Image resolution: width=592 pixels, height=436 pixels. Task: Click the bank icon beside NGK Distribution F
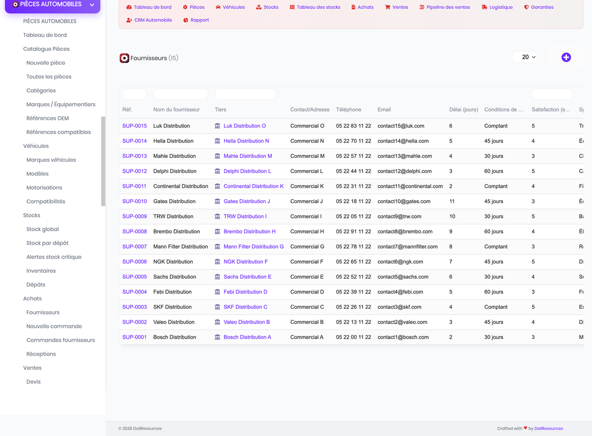pyautogui.click(x=218, y=262)
